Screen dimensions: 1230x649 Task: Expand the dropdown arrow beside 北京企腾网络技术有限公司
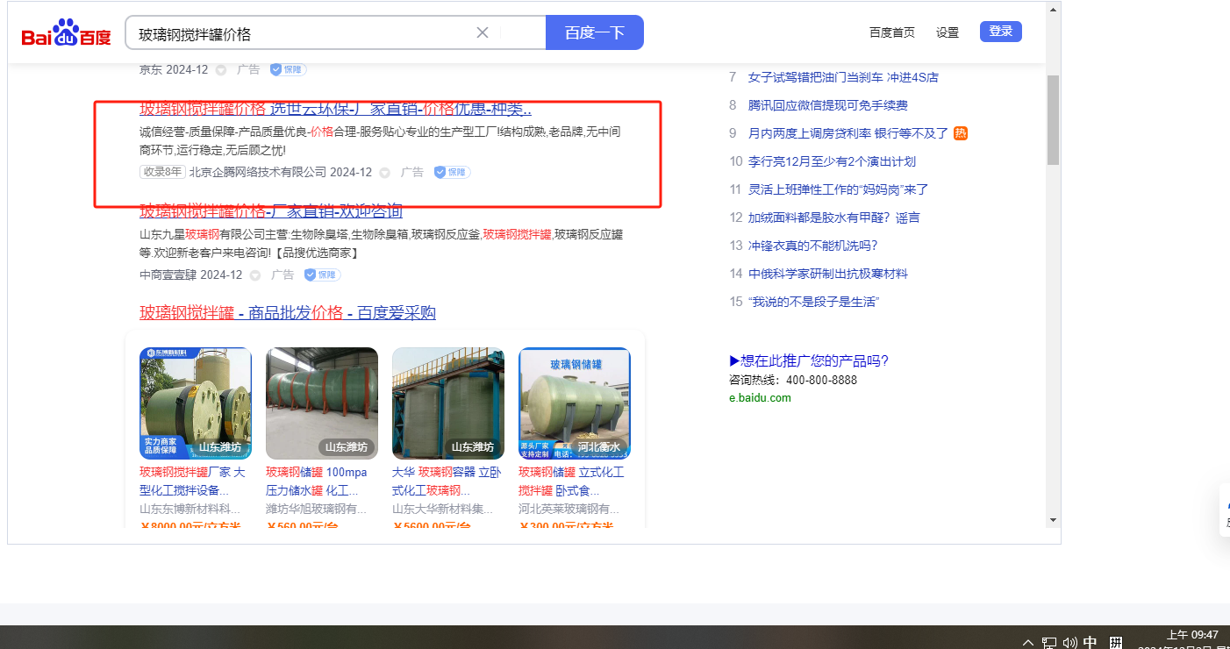(384, 173)
